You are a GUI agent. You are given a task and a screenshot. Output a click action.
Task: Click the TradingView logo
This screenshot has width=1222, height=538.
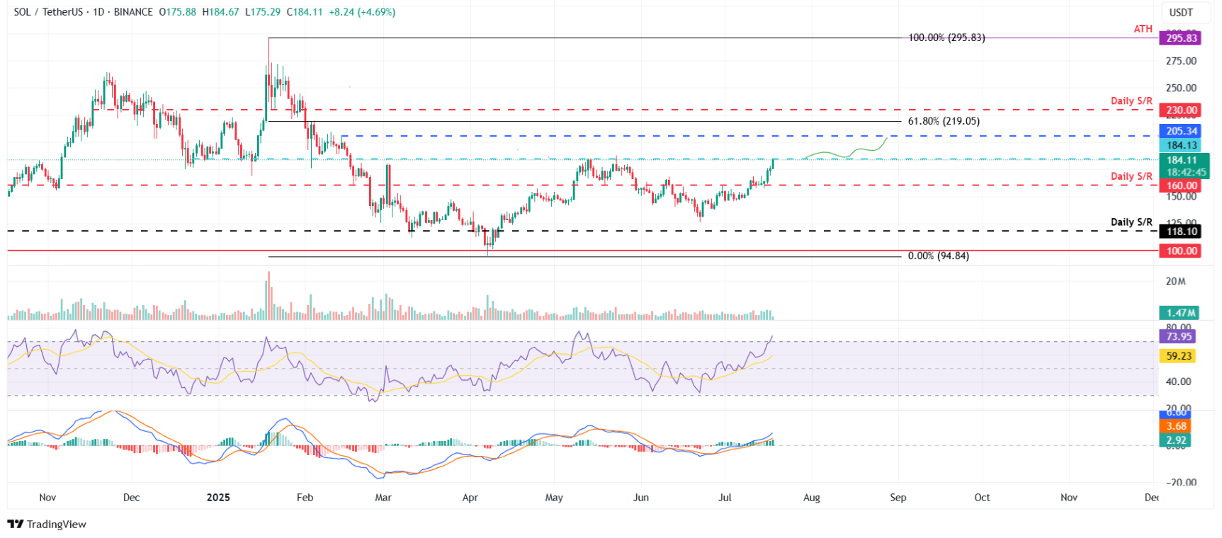(x=47, y=524)
